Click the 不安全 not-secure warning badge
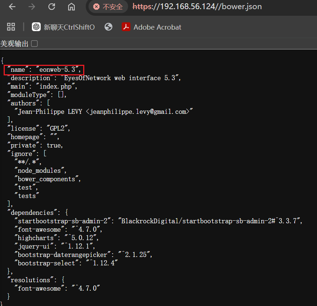 (108, 7)
